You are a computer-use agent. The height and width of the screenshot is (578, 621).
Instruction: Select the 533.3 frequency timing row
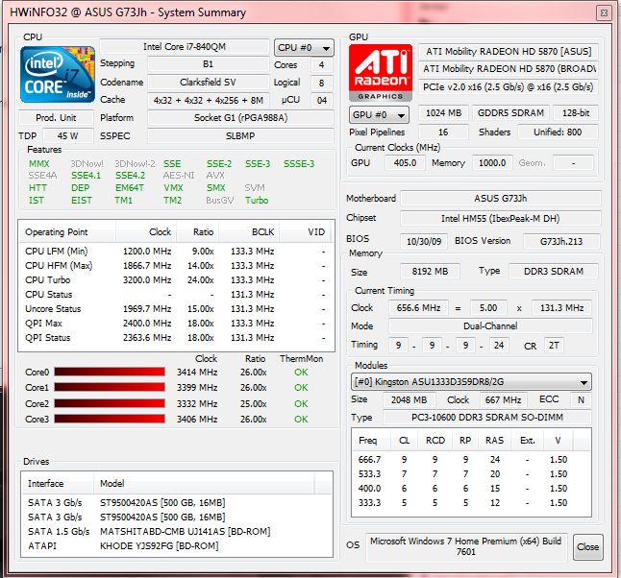point(471,474)
